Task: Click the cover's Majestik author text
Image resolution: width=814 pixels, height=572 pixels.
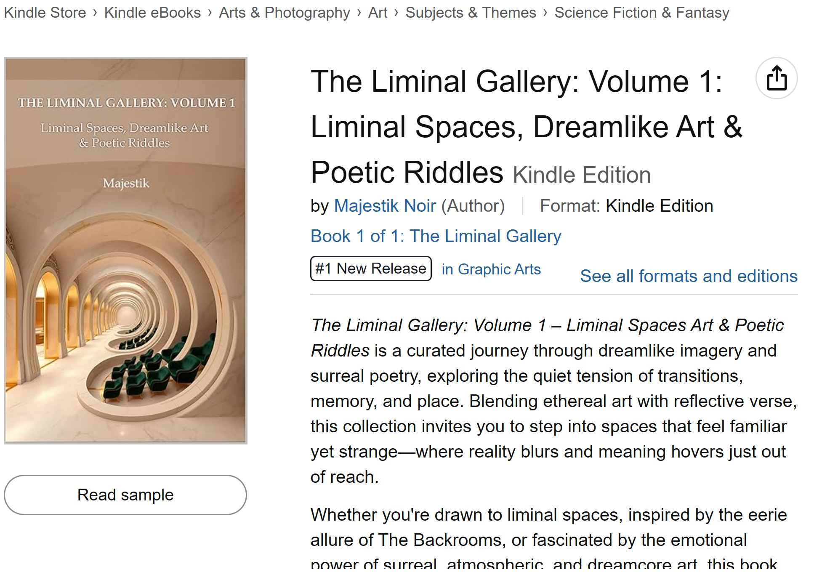Action: click(x=126, y=184)
